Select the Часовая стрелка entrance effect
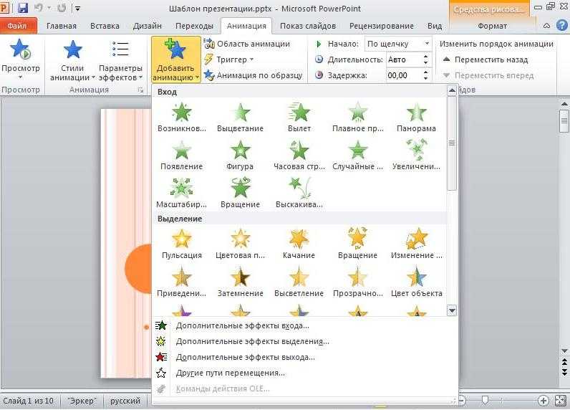570x410 pixels. [x=299, y=155]
